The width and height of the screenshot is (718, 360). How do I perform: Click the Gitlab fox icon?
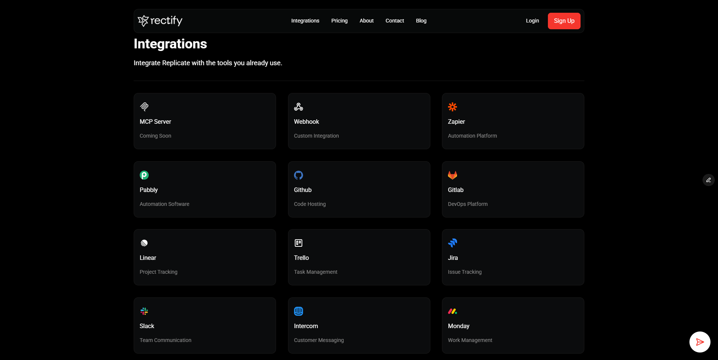point(452,175)
